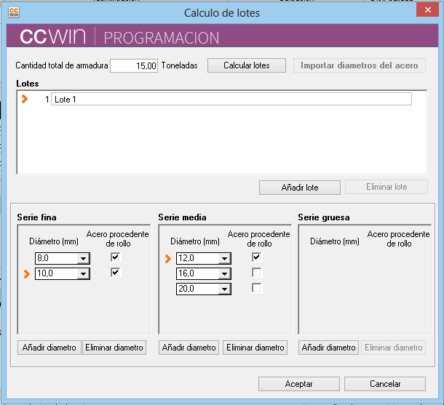The height and width of the screenshot is (405, 444).
Task: Expand the 16,0 diameter dropdown
Action: [x=225, y=273]
